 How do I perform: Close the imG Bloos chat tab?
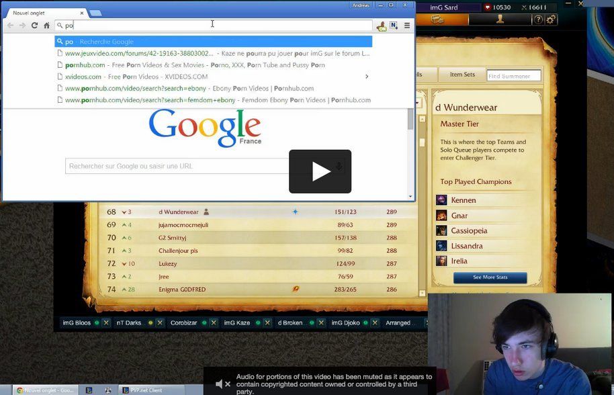point(106,322)
